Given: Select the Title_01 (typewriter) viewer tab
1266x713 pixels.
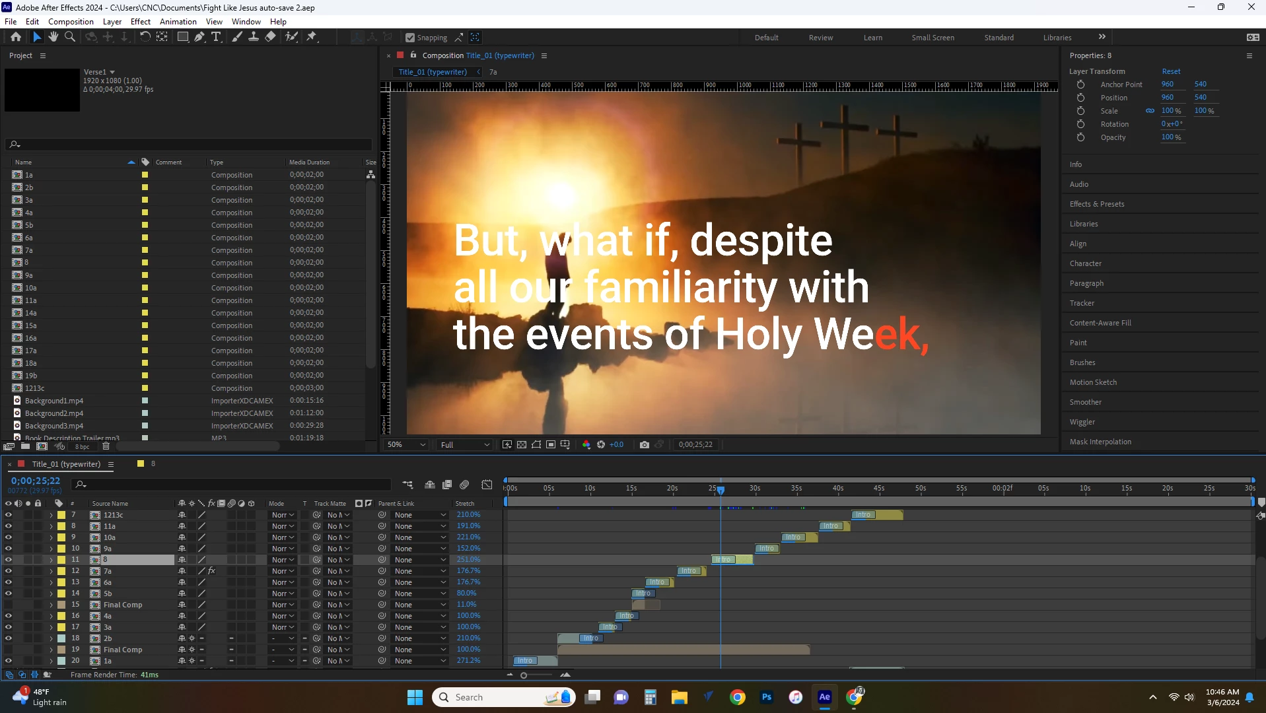Looking at the screenshot, I should [433, 72].
